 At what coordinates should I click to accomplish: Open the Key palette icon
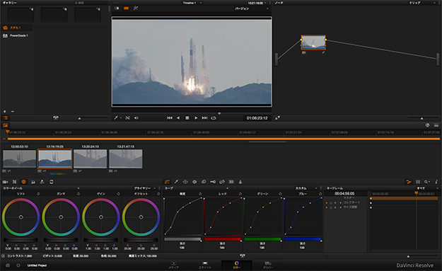pyautogui.click(x=213, y=182)
